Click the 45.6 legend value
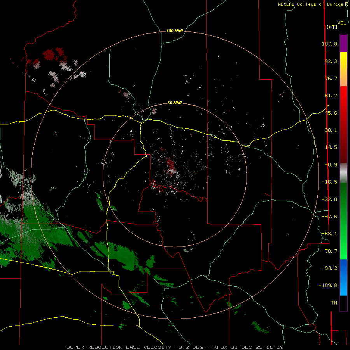Viewport: 350px width, 350px height. tap(331, 113)
